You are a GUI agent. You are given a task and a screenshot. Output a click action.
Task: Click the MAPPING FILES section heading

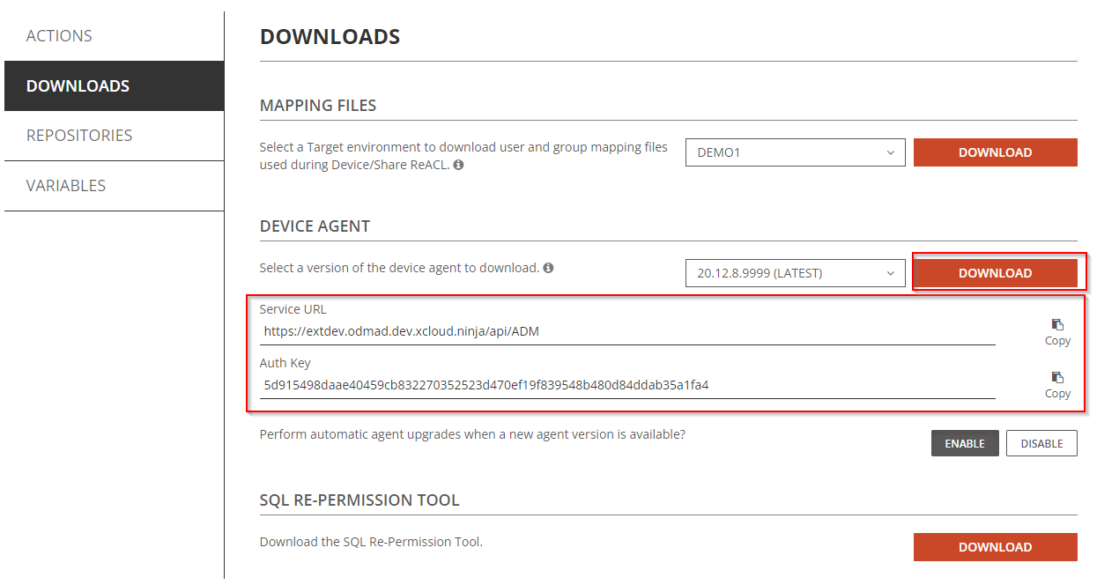(318, 106)
